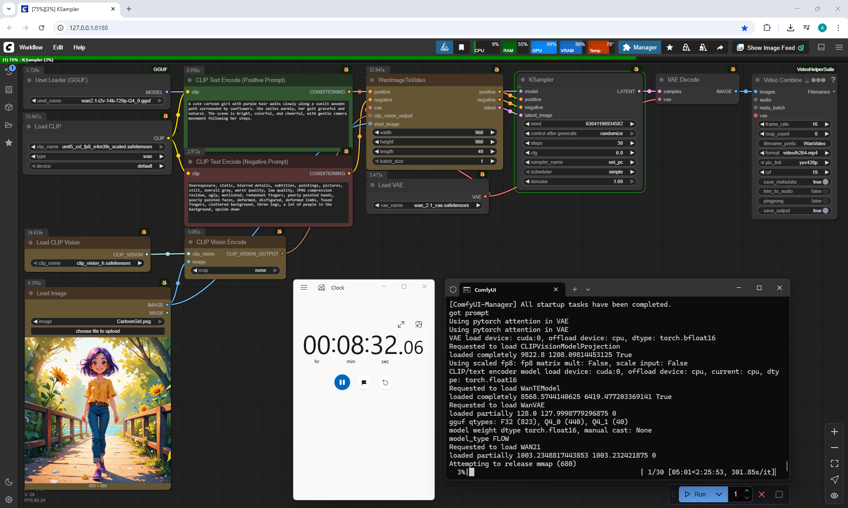Open the node library cube icon
The image size is (848, 508).
pyautogui.click(x=9, y=107)
